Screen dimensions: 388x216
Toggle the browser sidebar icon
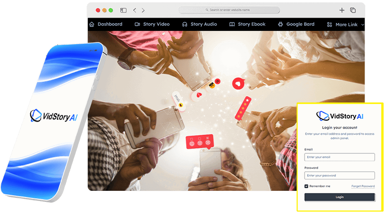tap(123, 10)
